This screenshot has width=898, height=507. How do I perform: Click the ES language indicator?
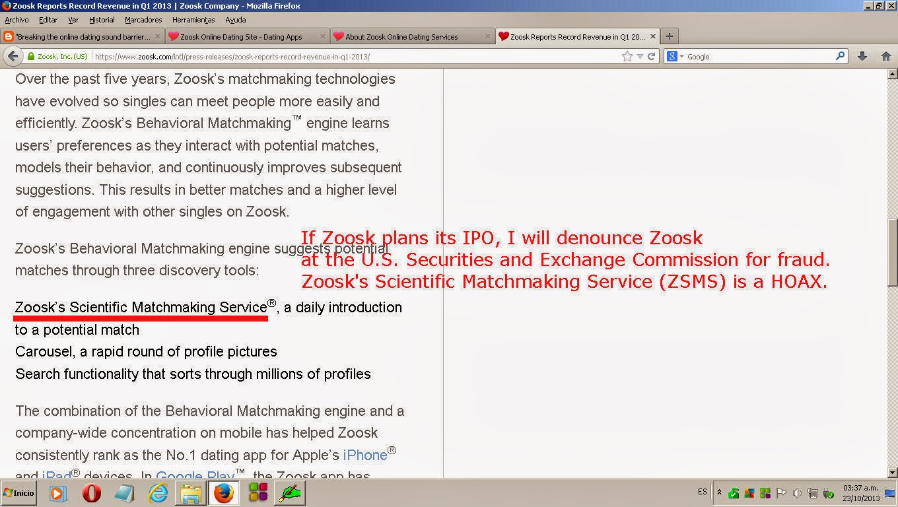click(x=702, y=492)
